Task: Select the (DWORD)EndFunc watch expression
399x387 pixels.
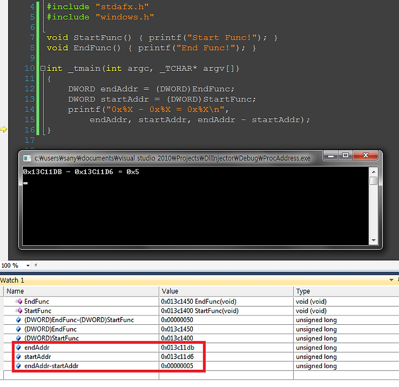Action: tap(50, 329)
